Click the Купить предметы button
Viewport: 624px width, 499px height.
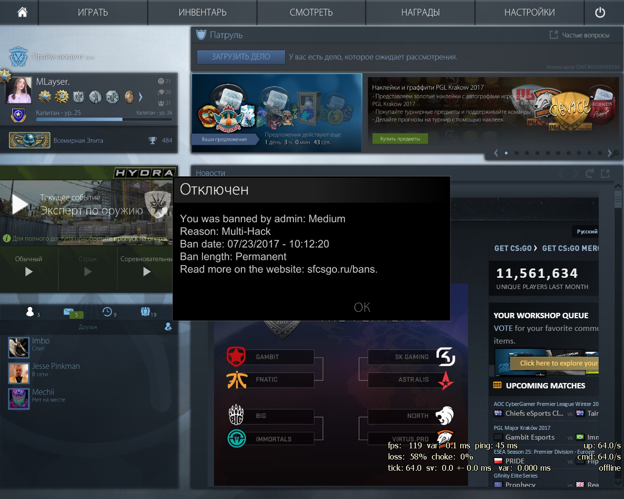click(x=400, y=139)
